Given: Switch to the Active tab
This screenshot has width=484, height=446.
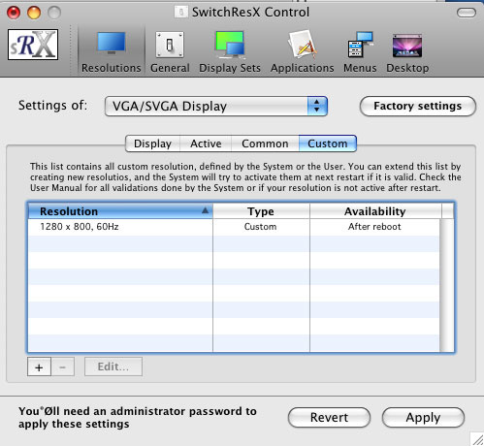Looking at the screenshot, I should [x=206, y=143].
